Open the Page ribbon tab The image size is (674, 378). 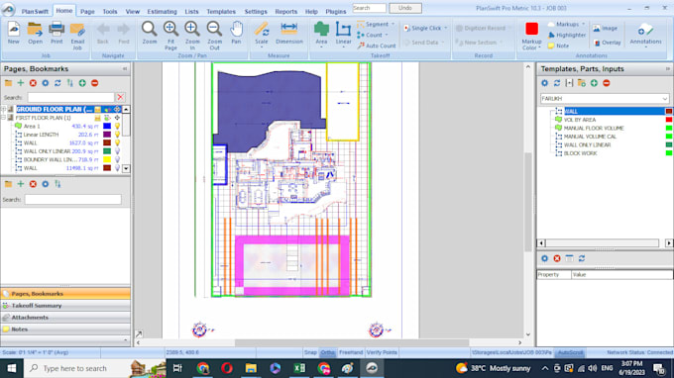tap(87, 12)
